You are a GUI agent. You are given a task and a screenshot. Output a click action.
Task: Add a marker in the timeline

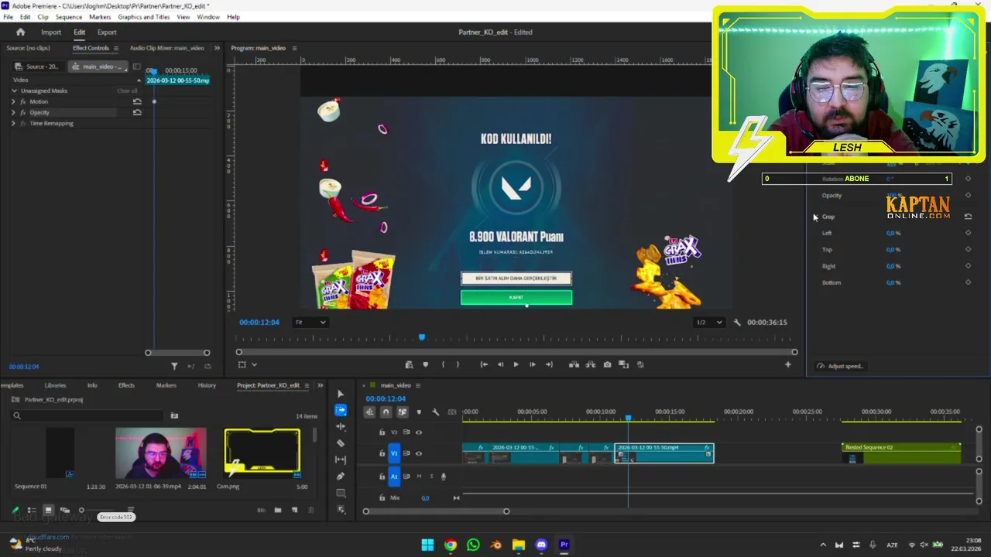coord(419,412)
